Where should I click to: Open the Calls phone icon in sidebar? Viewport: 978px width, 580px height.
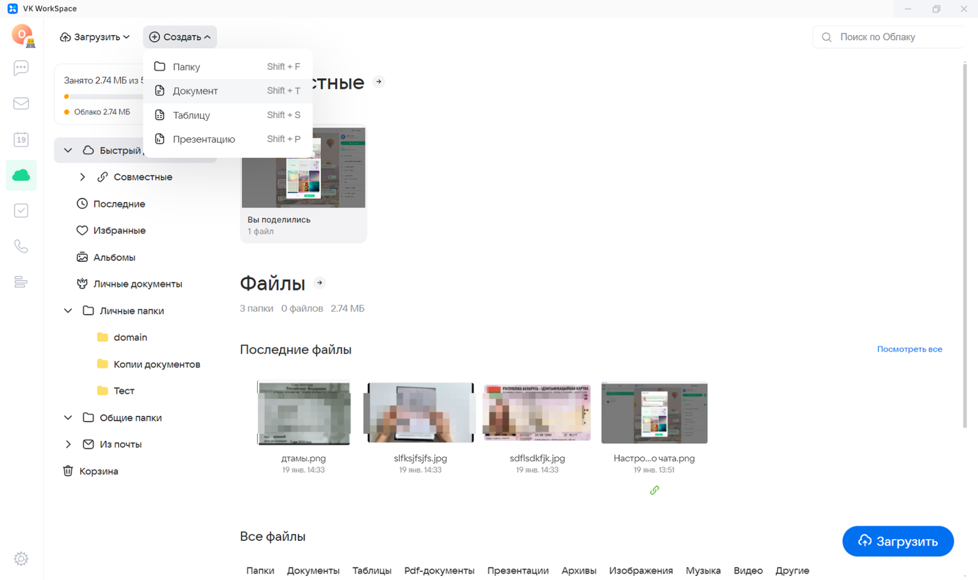pos(21,246)
